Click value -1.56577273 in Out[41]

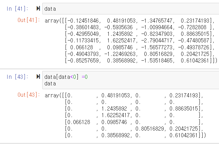[157, 47]
